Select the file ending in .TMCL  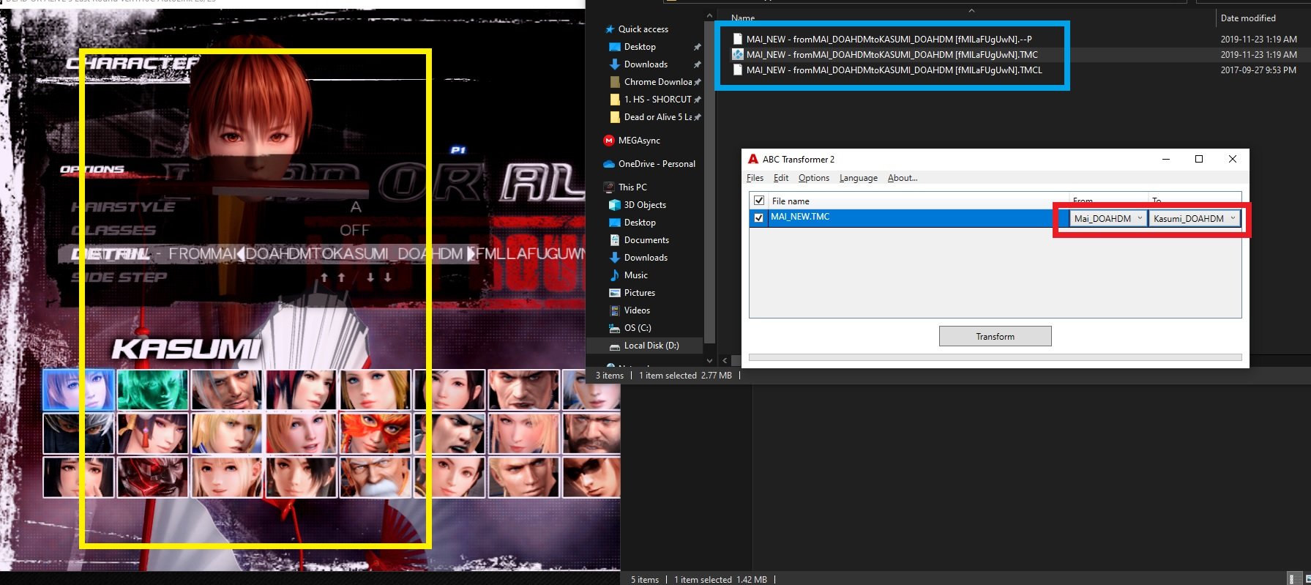[x=894, y=70]
